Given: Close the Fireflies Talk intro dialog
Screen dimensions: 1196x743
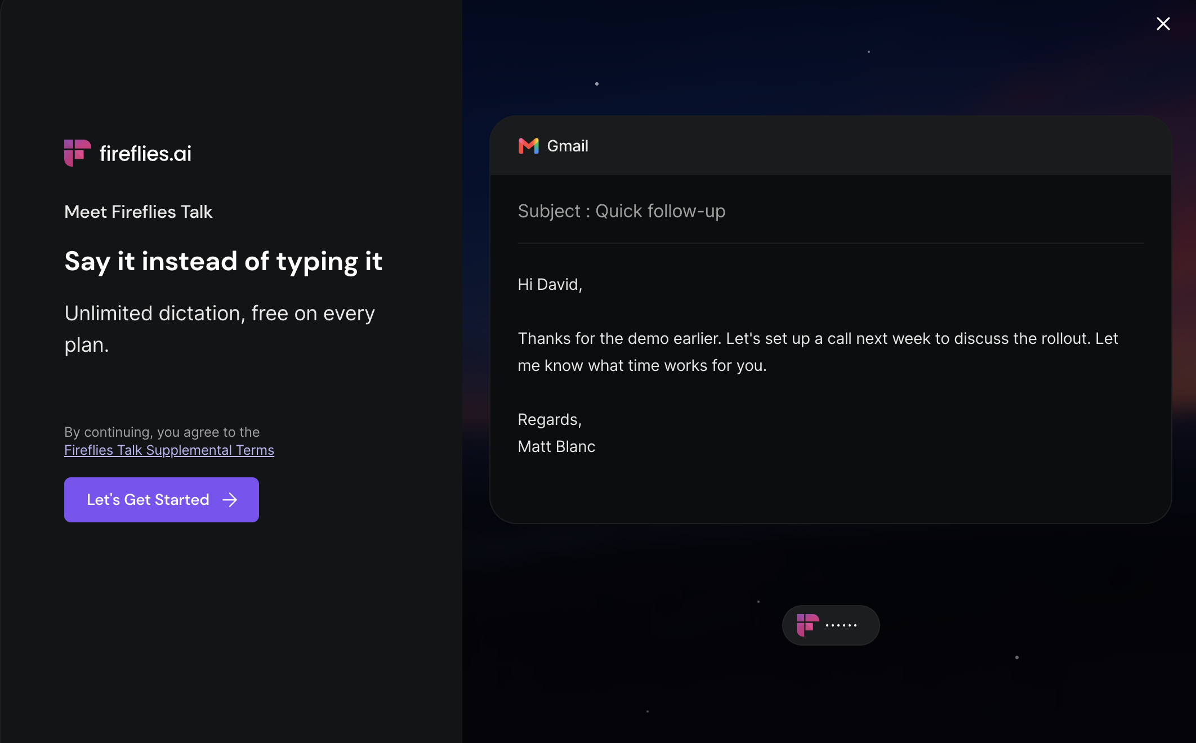Looking at the screenshot, I should point(1163,24).
